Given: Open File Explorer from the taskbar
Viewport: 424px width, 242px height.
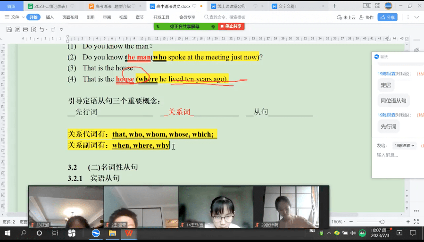Looking at the screenshot, I should pyautogui.click(x=112, y=233).
